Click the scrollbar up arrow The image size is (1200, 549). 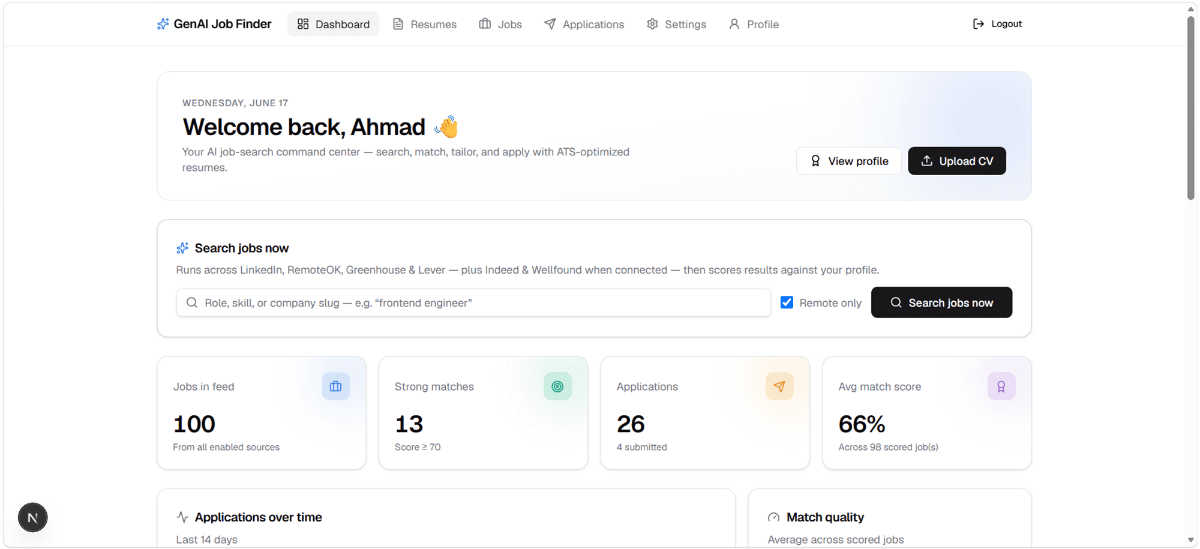coord(1191,8)
